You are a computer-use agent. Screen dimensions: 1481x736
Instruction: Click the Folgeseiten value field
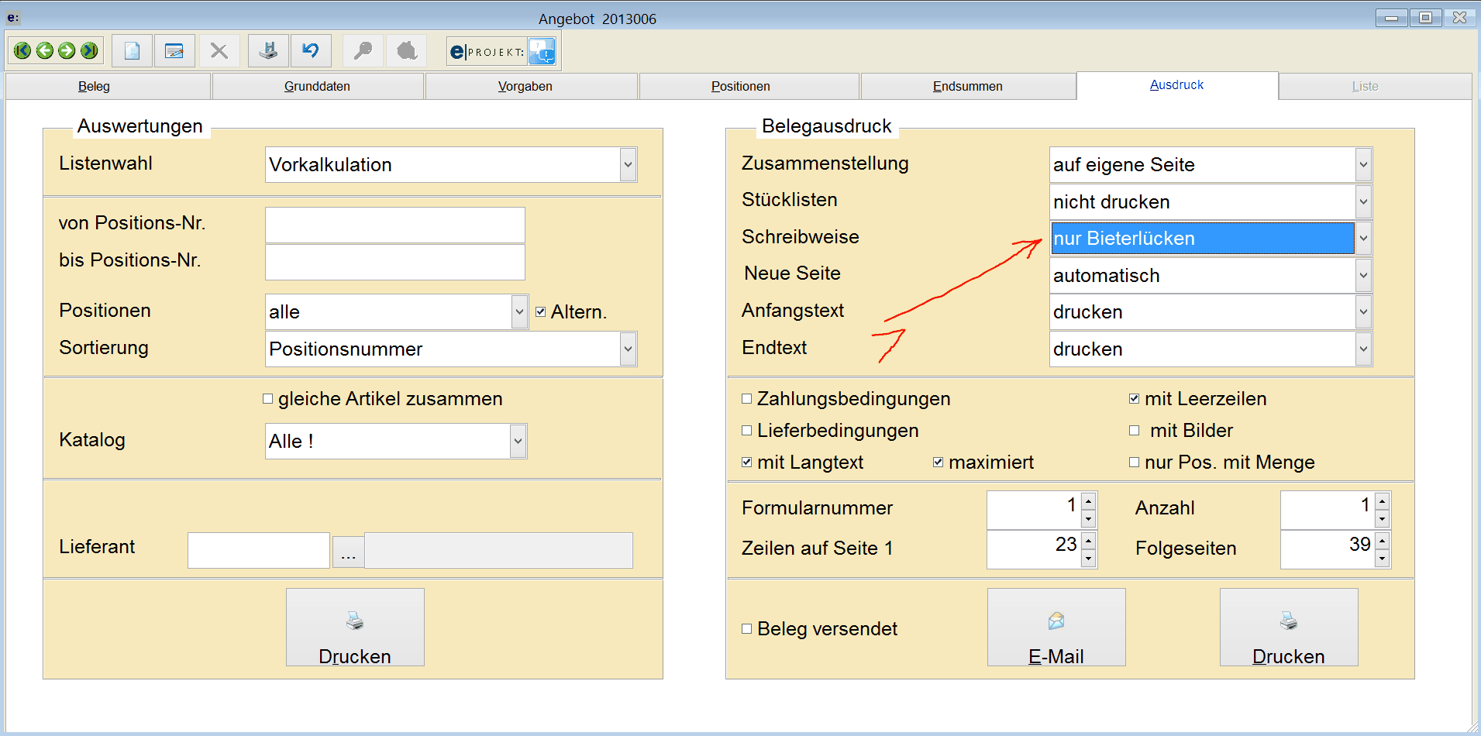click(1328, 549)
